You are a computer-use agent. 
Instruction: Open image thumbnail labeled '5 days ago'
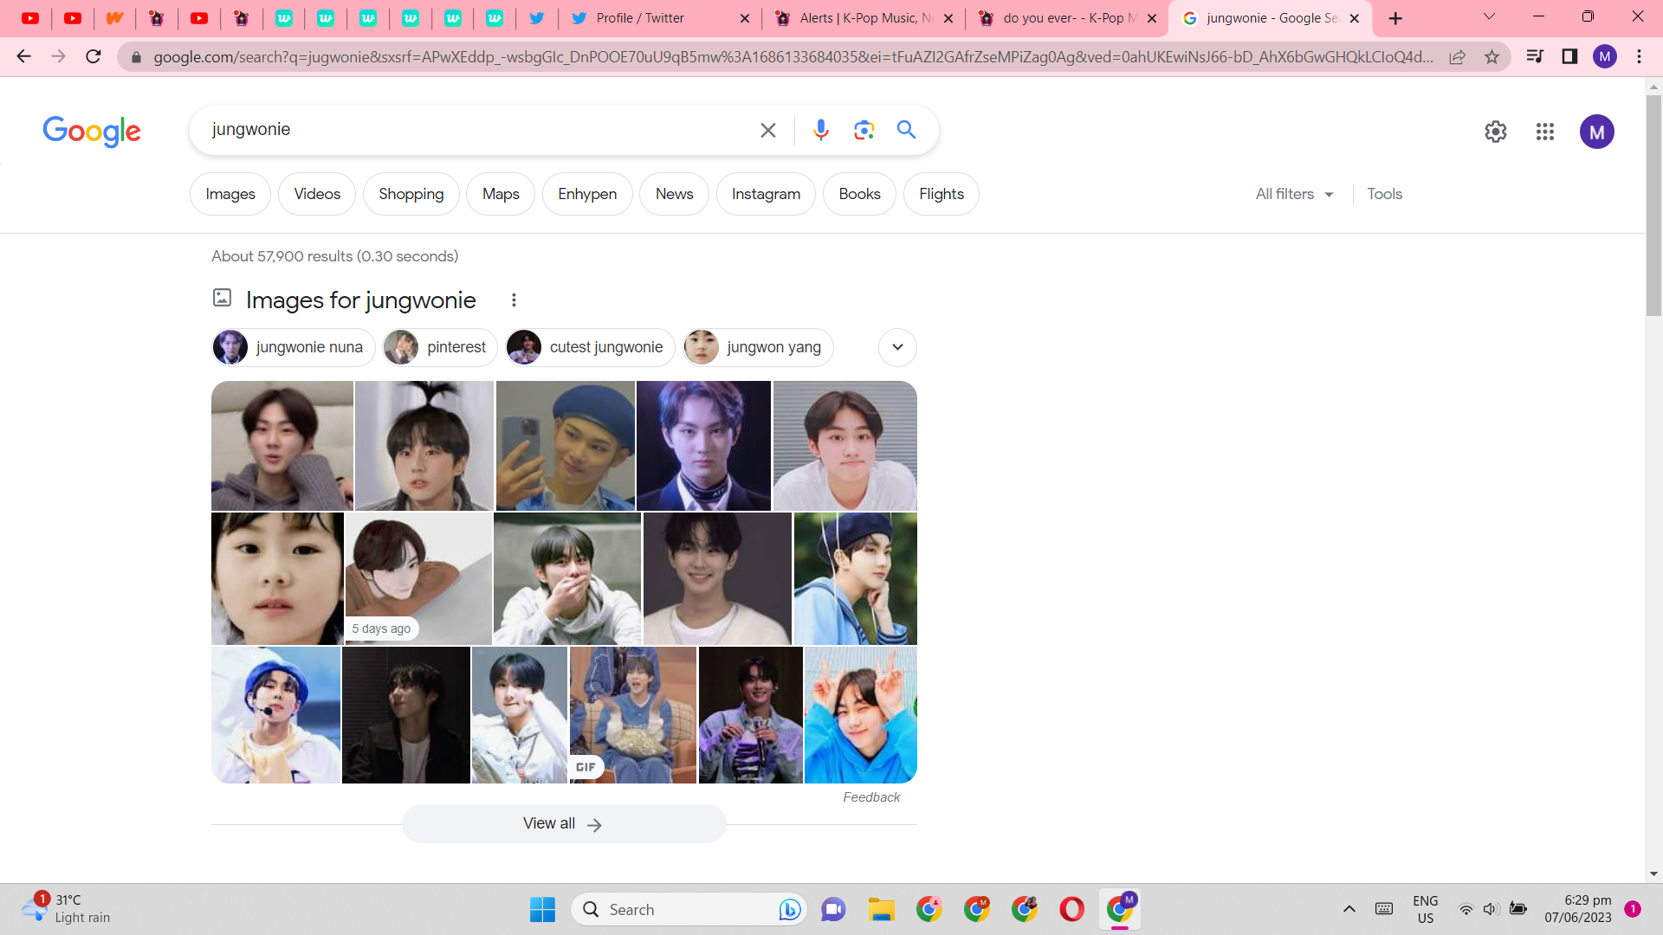(x=418, y=578)
